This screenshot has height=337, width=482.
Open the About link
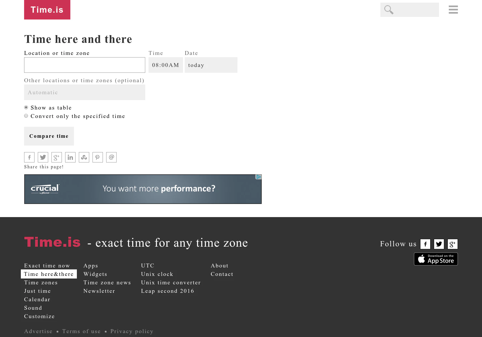pyautogui.click(x=220, y=266)
